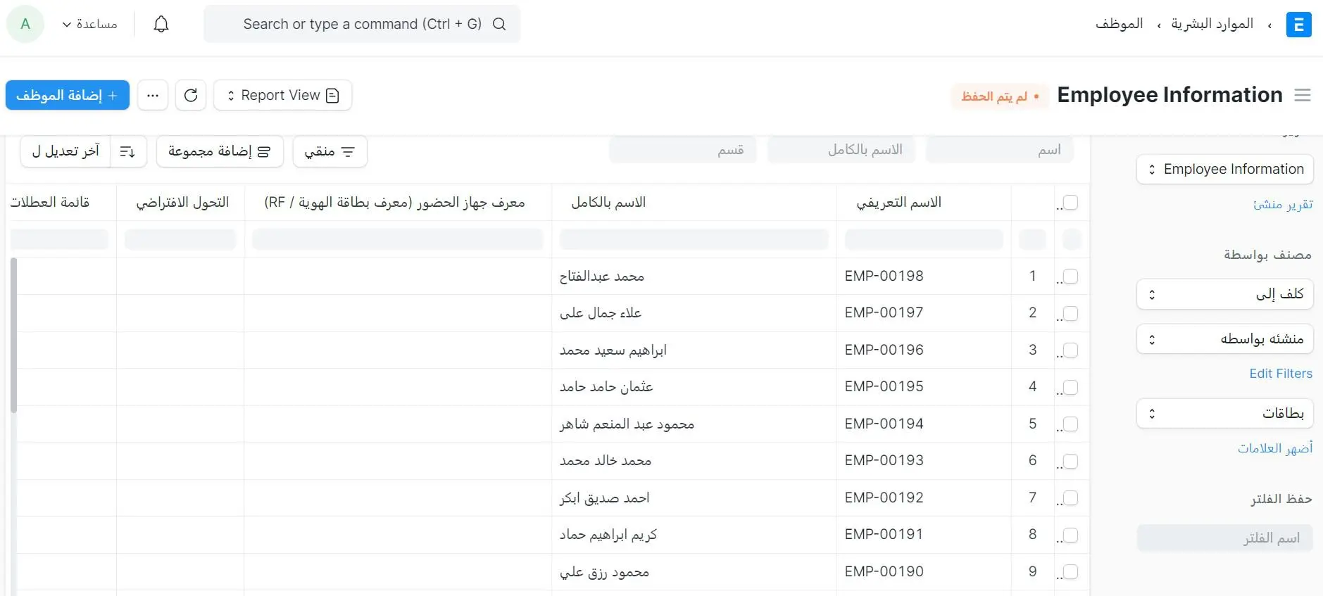Open the three-dots menu button
Viewport: 1323px width, 596px height.
(x=153, y=95)
